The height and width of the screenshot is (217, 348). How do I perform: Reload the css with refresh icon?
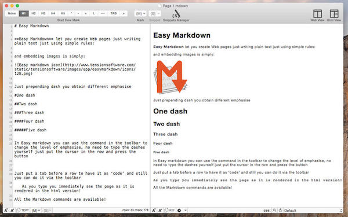280,211
